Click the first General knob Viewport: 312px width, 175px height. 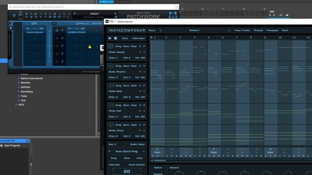pyautogui.click(x=179, y=173)
